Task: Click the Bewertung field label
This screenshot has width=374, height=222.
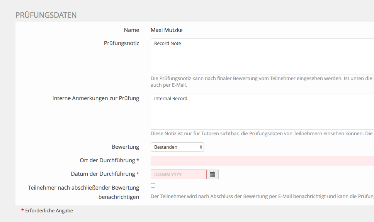Action: (125, 147)
